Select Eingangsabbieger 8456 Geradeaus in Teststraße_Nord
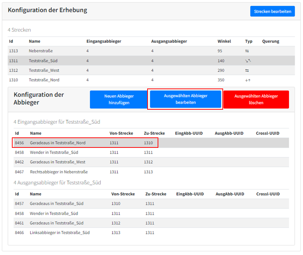This screenshot has width=303, height=255. (151, 143)
